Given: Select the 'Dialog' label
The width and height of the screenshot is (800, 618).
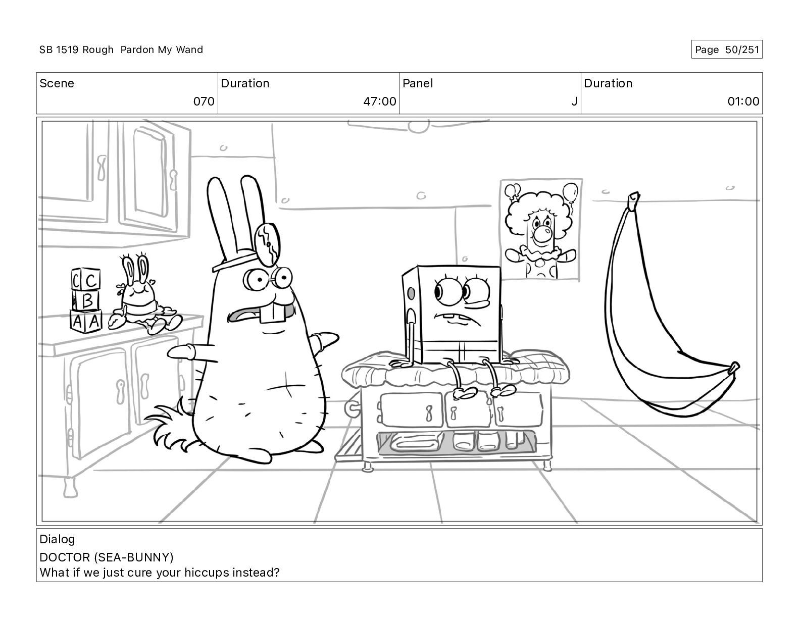Looking at the screenshot, I should click(x=57, y=539).
